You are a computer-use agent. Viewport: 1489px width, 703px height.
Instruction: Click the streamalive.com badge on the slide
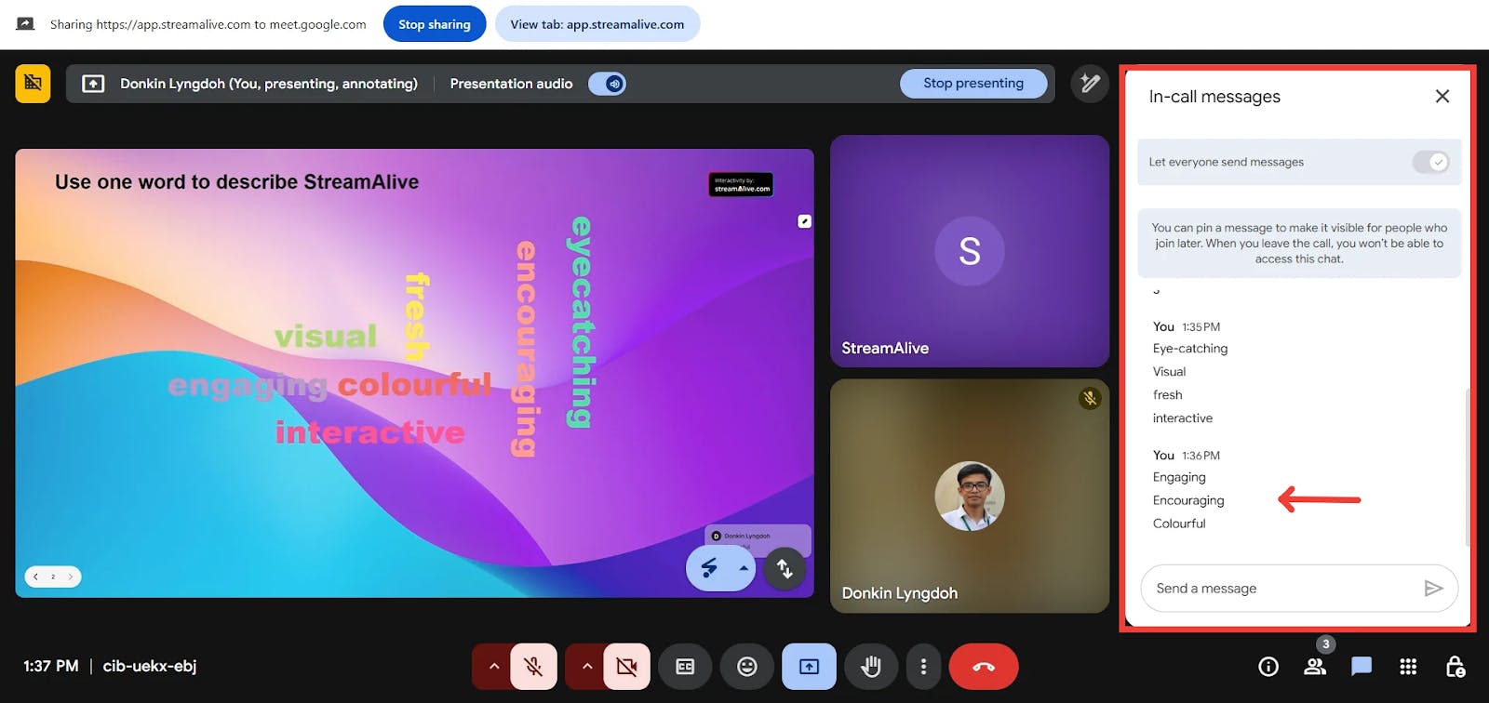(x=741, y=184)
